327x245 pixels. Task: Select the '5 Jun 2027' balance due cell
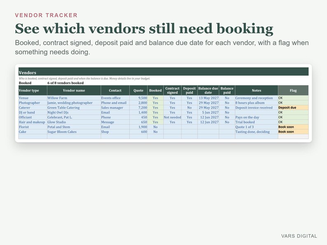click(x=208, y=112)
